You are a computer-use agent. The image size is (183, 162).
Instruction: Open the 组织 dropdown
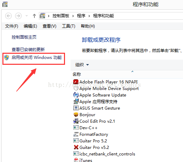tap(82, 65)
